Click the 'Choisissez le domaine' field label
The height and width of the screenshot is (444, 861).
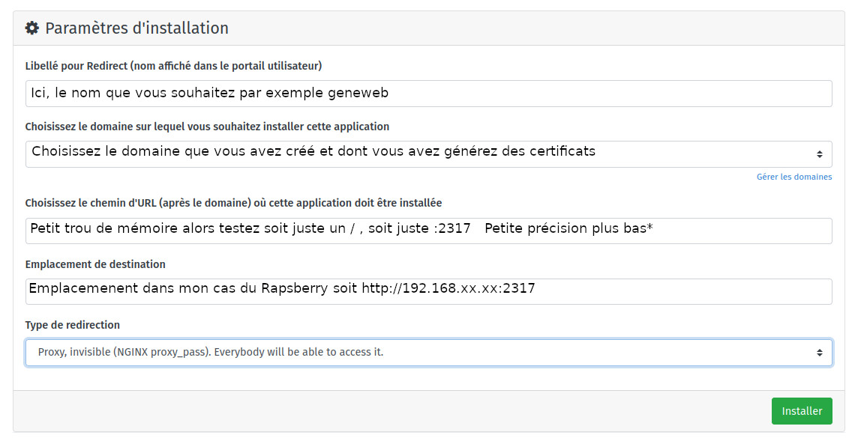click(207, 127)
